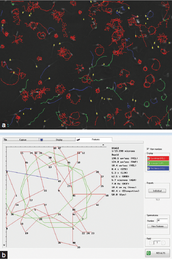Uncheck the Rectilinear (VSL) checkbox

point(148,168)
